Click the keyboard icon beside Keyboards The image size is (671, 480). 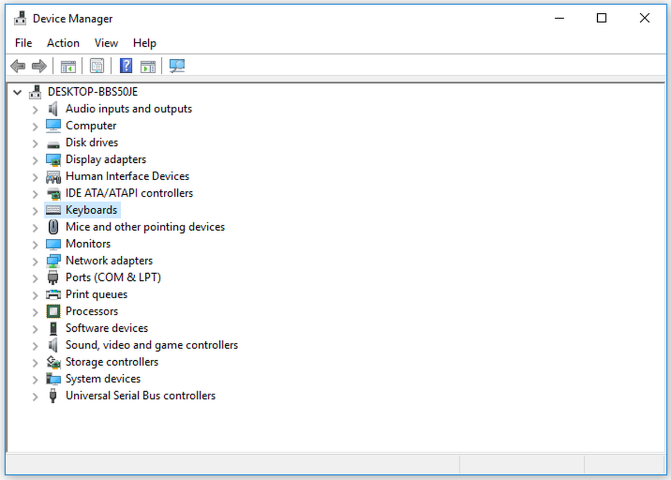point(53,210)
